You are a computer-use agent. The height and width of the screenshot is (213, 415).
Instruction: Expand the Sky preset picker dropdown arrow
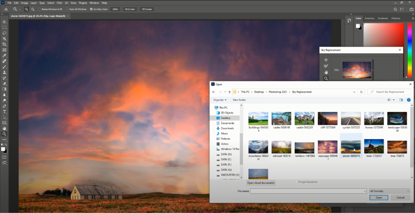[373, 70]
